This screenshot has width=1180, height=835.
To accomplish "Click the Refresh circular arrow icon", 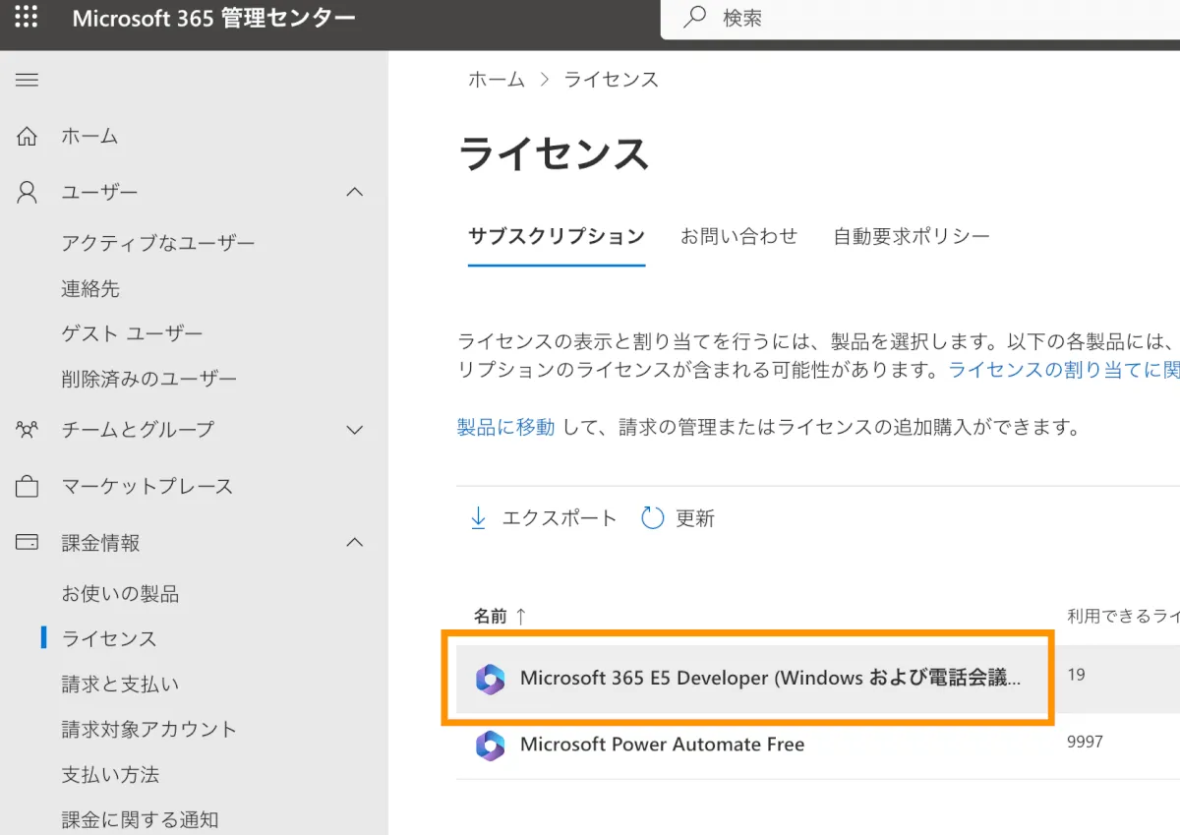I will [653, 518].
